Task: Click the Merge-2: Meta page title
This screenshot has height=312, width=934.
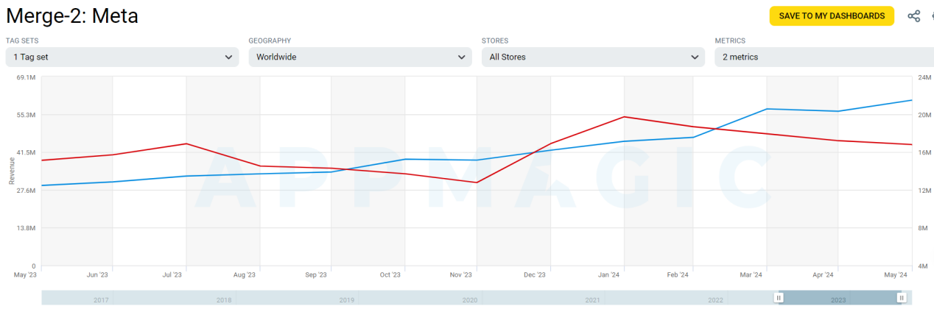Action: coord(72,15)
